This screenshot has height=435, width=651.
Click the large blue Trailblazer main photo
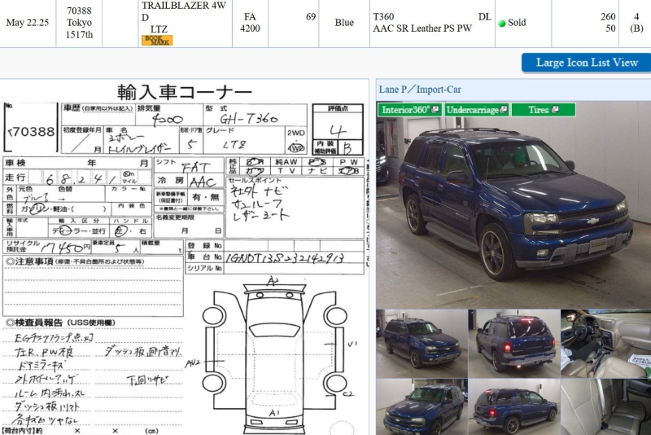pos(513,204)
